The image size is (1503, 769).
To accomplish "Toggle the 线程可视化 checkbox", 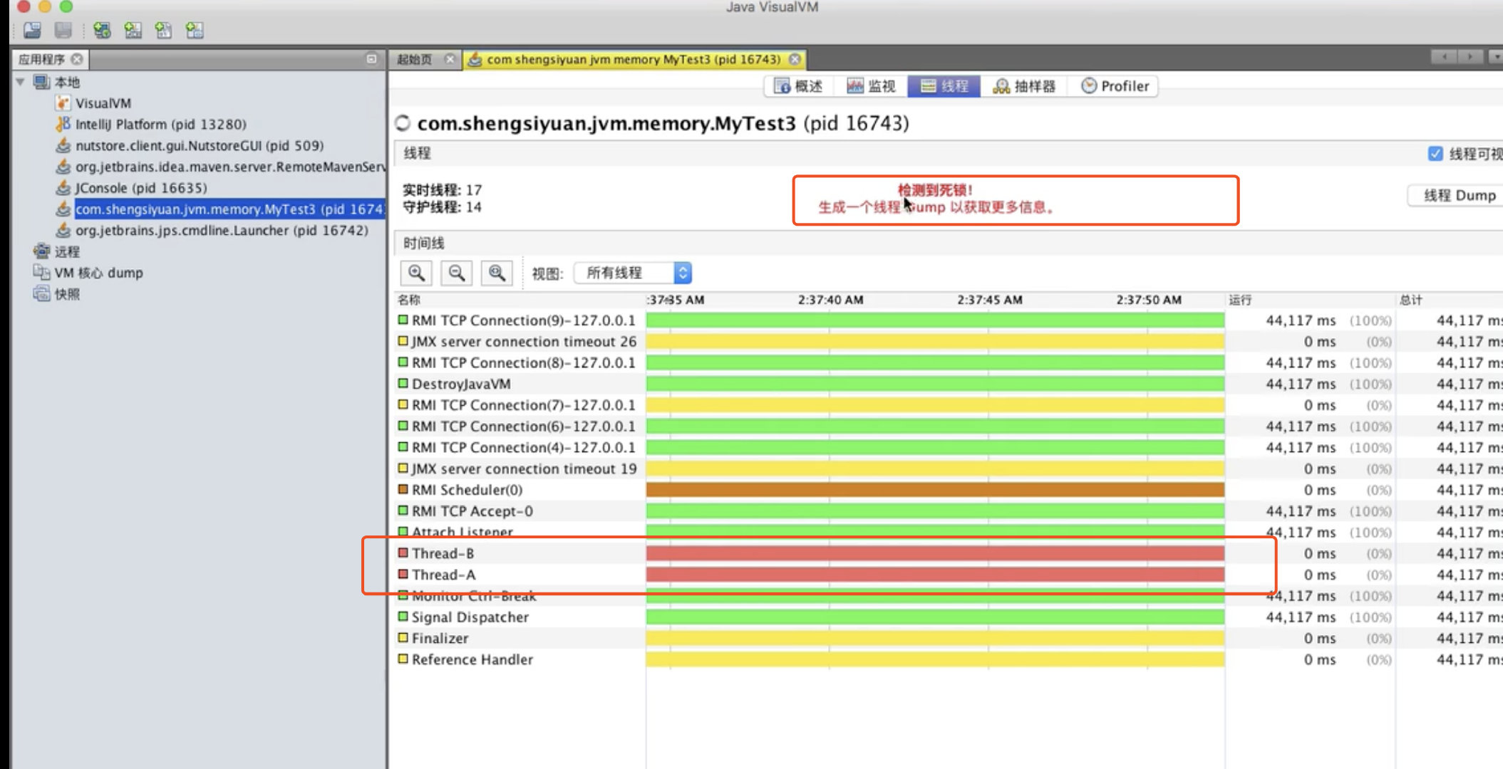I will tap(1435, 154).
